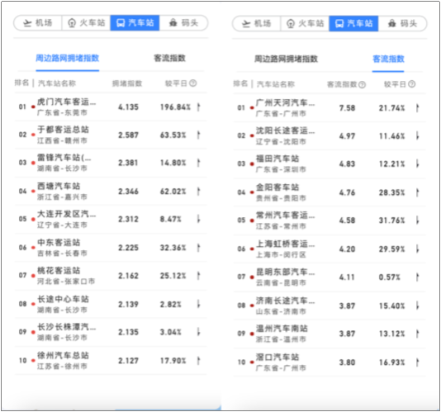Click help icon next to 较平日 in right panel
The image size is (441, 412).
[x=412, y=84]
